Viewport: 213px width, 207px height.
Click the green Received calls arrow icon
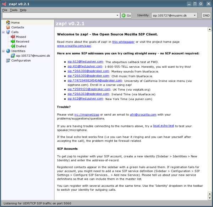(13, 41)
